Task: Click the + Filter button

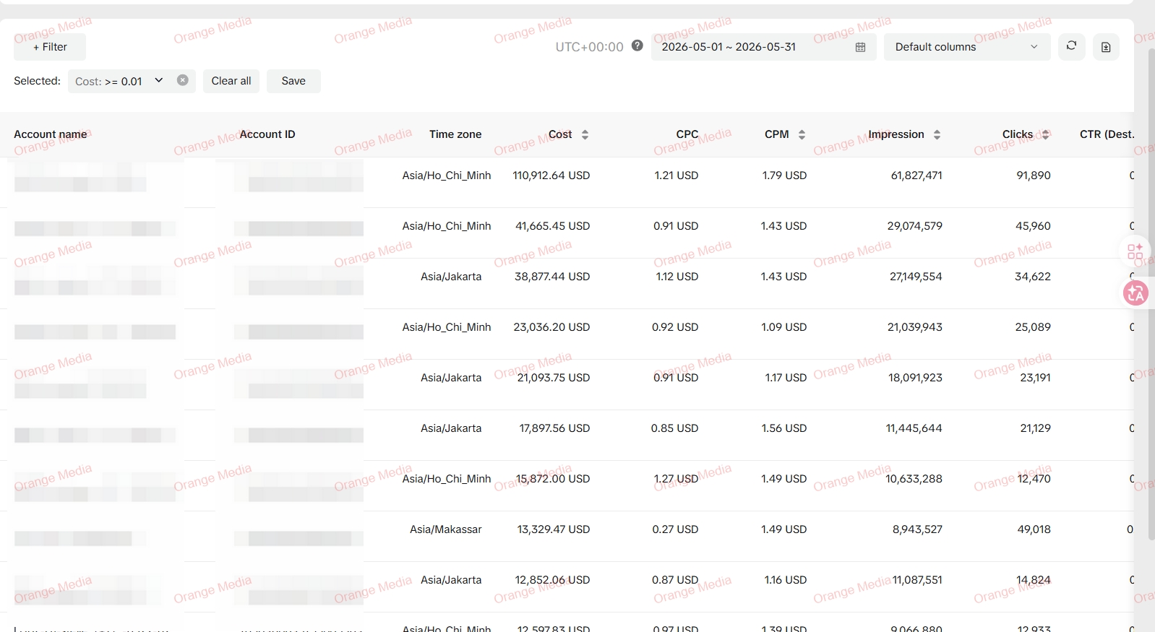Action: click(x=50, y=47)
